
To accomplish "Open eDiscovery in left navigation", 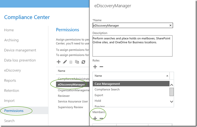I will (13, 70).
